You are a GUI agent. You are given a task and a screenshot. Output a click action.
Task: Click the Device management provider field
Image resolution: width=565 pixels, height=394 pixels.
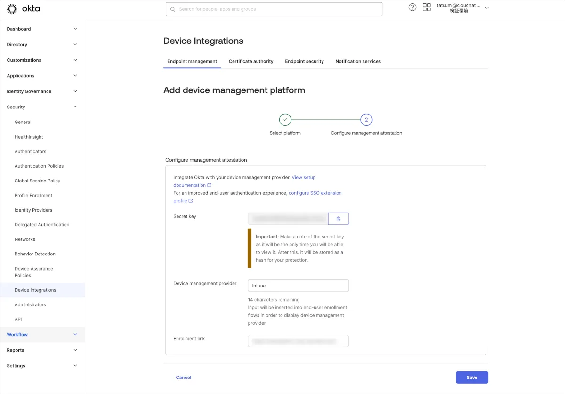click(x=298, y=286)
